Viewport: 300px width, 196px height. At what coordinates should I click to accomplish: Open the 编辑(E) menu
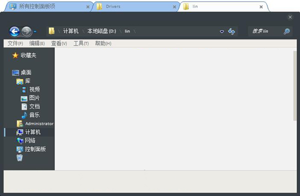[37, 43]
